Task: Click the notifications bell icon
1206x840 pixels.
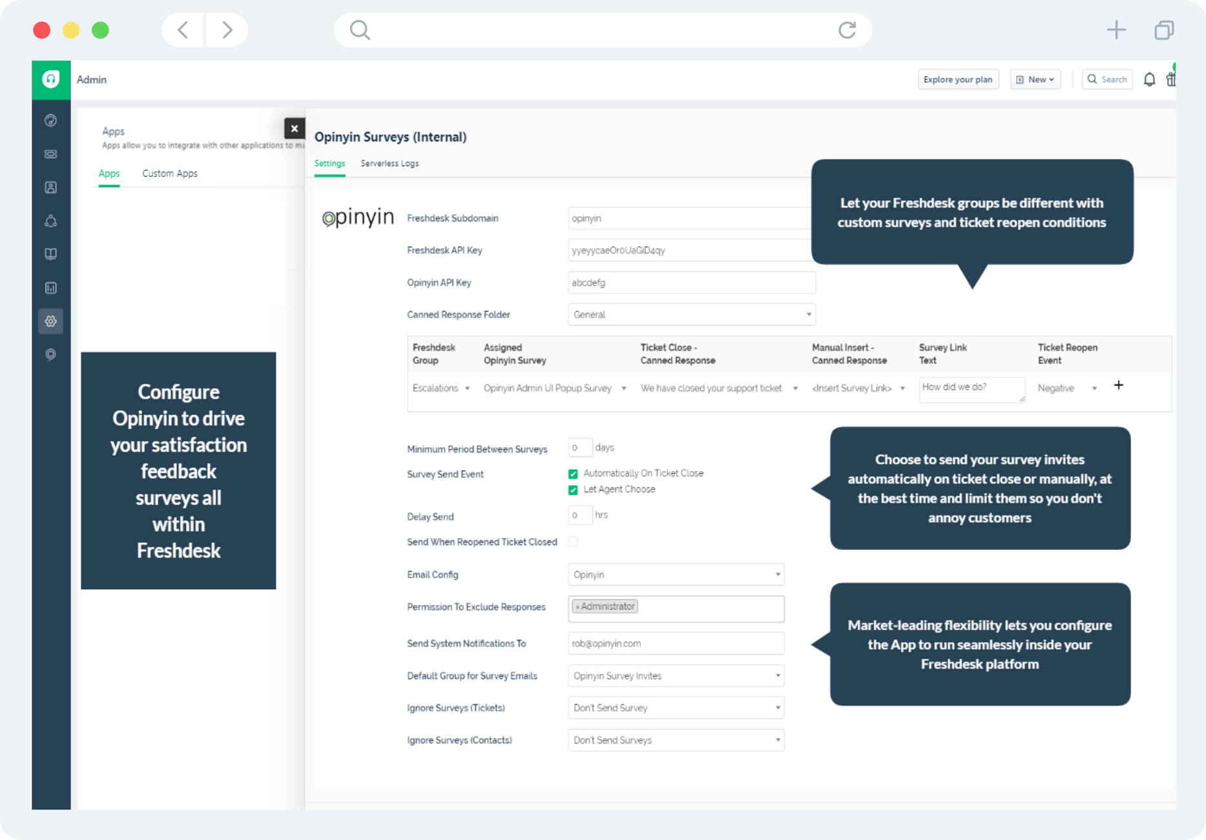Action: [1150, 79]
